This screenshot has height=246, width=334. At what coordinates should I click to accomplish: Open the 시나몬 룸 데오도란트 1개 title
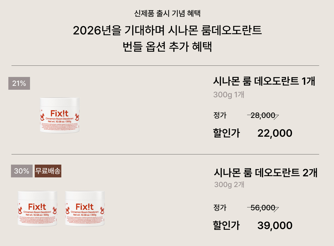(264, 81)
